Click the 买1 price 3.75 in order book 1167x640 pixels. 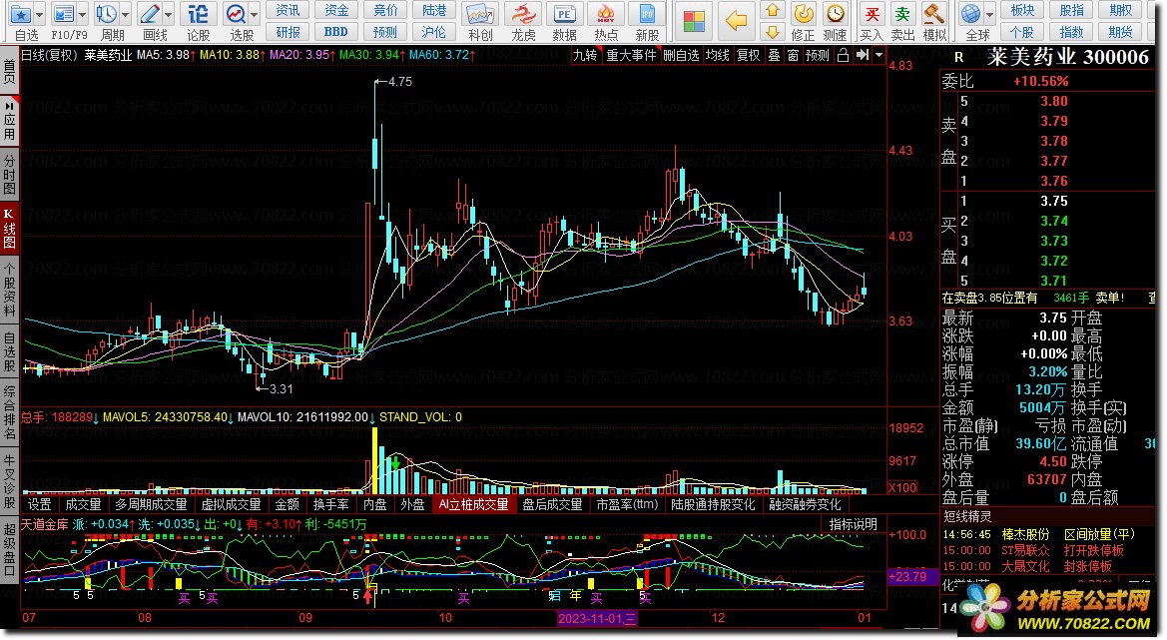(x=1054, y=201)
